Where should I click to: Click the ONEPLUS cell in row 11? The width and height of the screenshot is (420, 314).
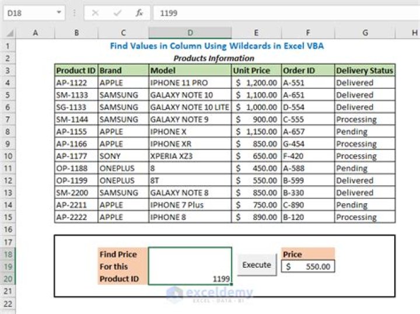coord(123,169)
